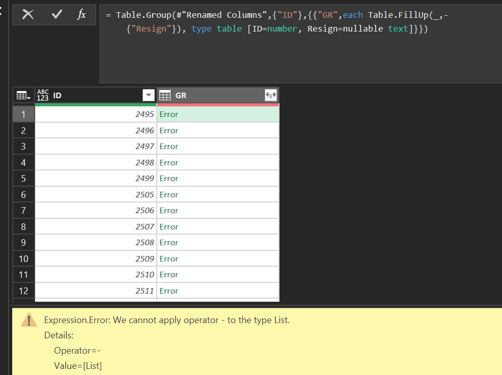Click the ID cell 2495
502x375 pixels.
(96, 114)
